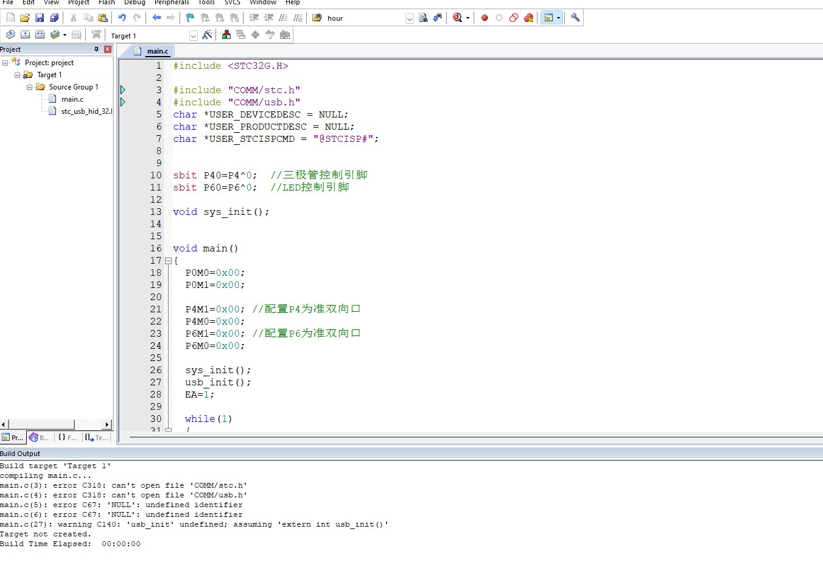This screenshot has height=565, width=823.
Task: Open the Flash menu
Action: coord(107,2)
